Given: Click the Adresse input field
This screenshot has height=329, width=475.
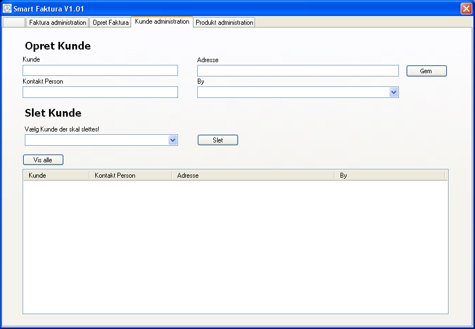Looking at the screenshot, I should [298, 71].
